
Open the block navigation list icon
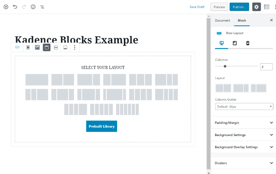coord(42,7)
